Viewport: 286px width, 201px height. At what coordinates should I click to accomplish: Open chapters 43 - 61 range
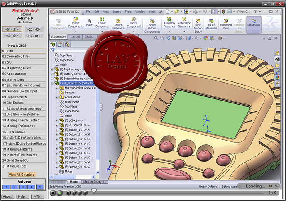coord(12,36)
